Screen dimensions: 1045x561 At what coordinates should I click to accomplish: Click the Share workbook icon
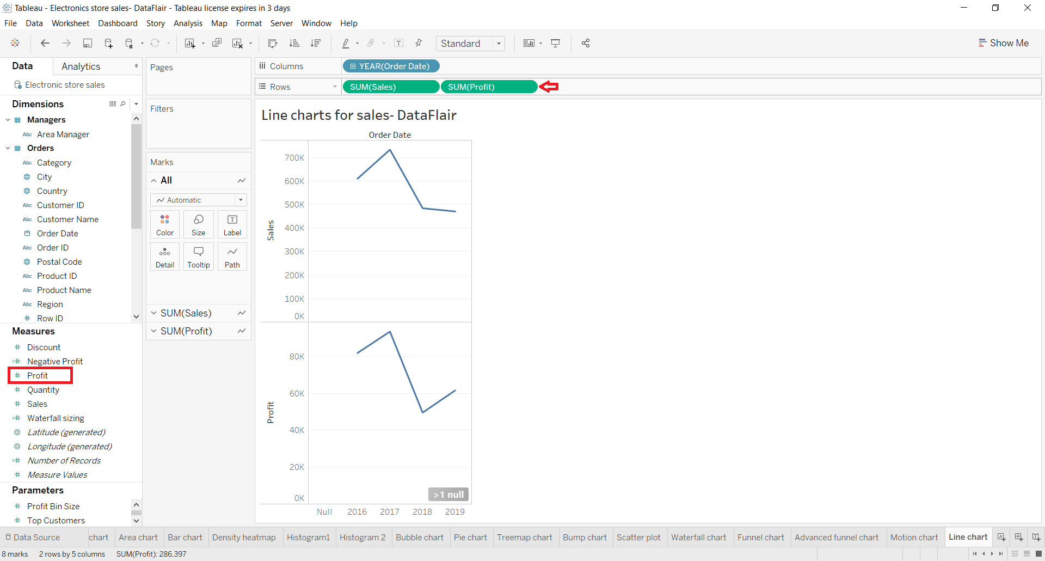click(x=586, y=43)
